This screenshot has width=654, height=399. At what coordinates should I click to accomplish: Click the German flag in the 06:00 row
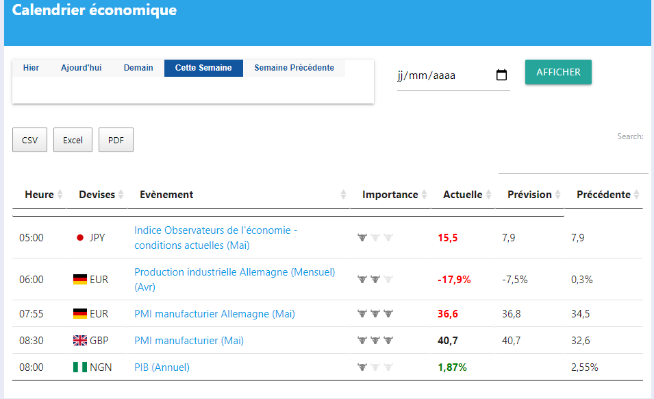[80, 279]
